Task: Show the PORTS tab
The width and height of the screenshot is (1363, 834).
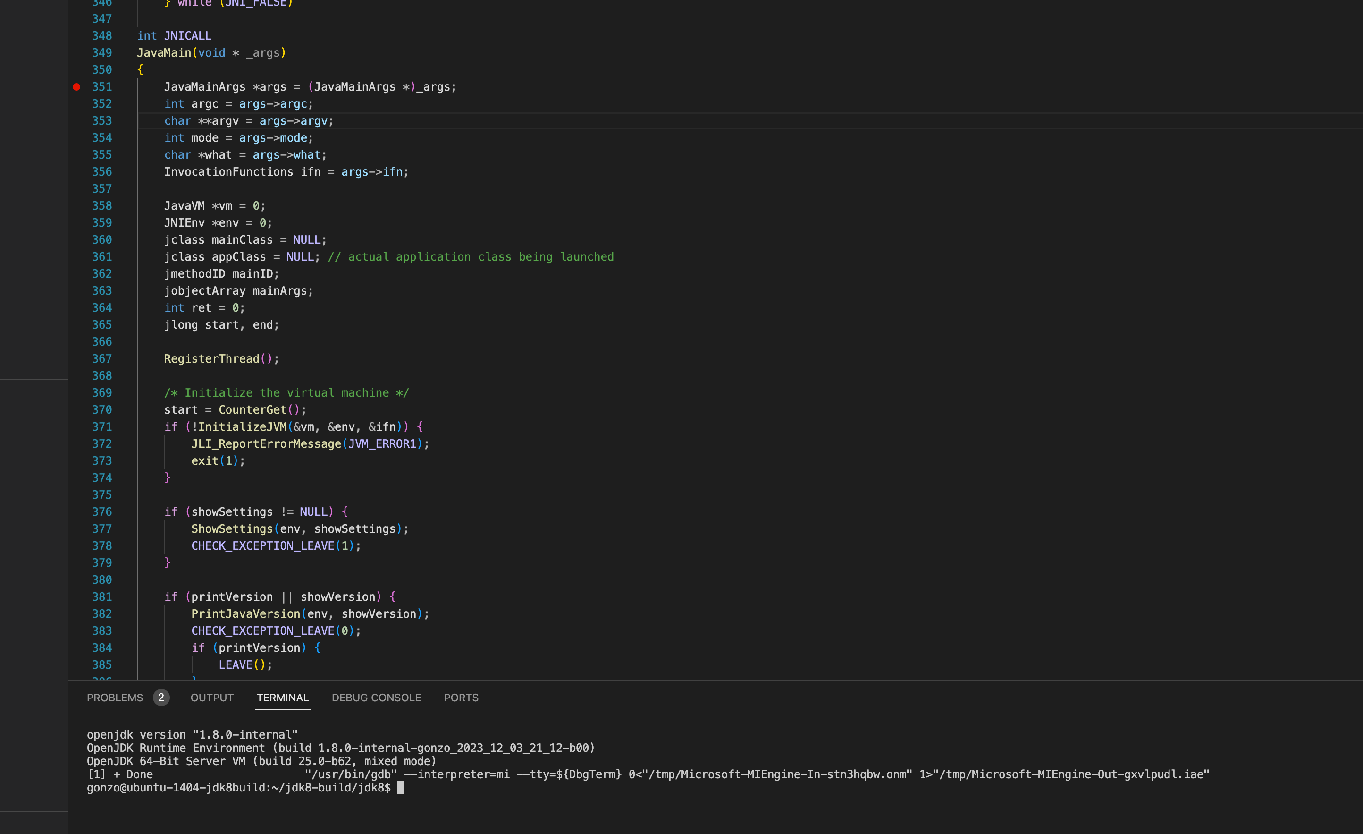Action: click(x=461, y=698)
